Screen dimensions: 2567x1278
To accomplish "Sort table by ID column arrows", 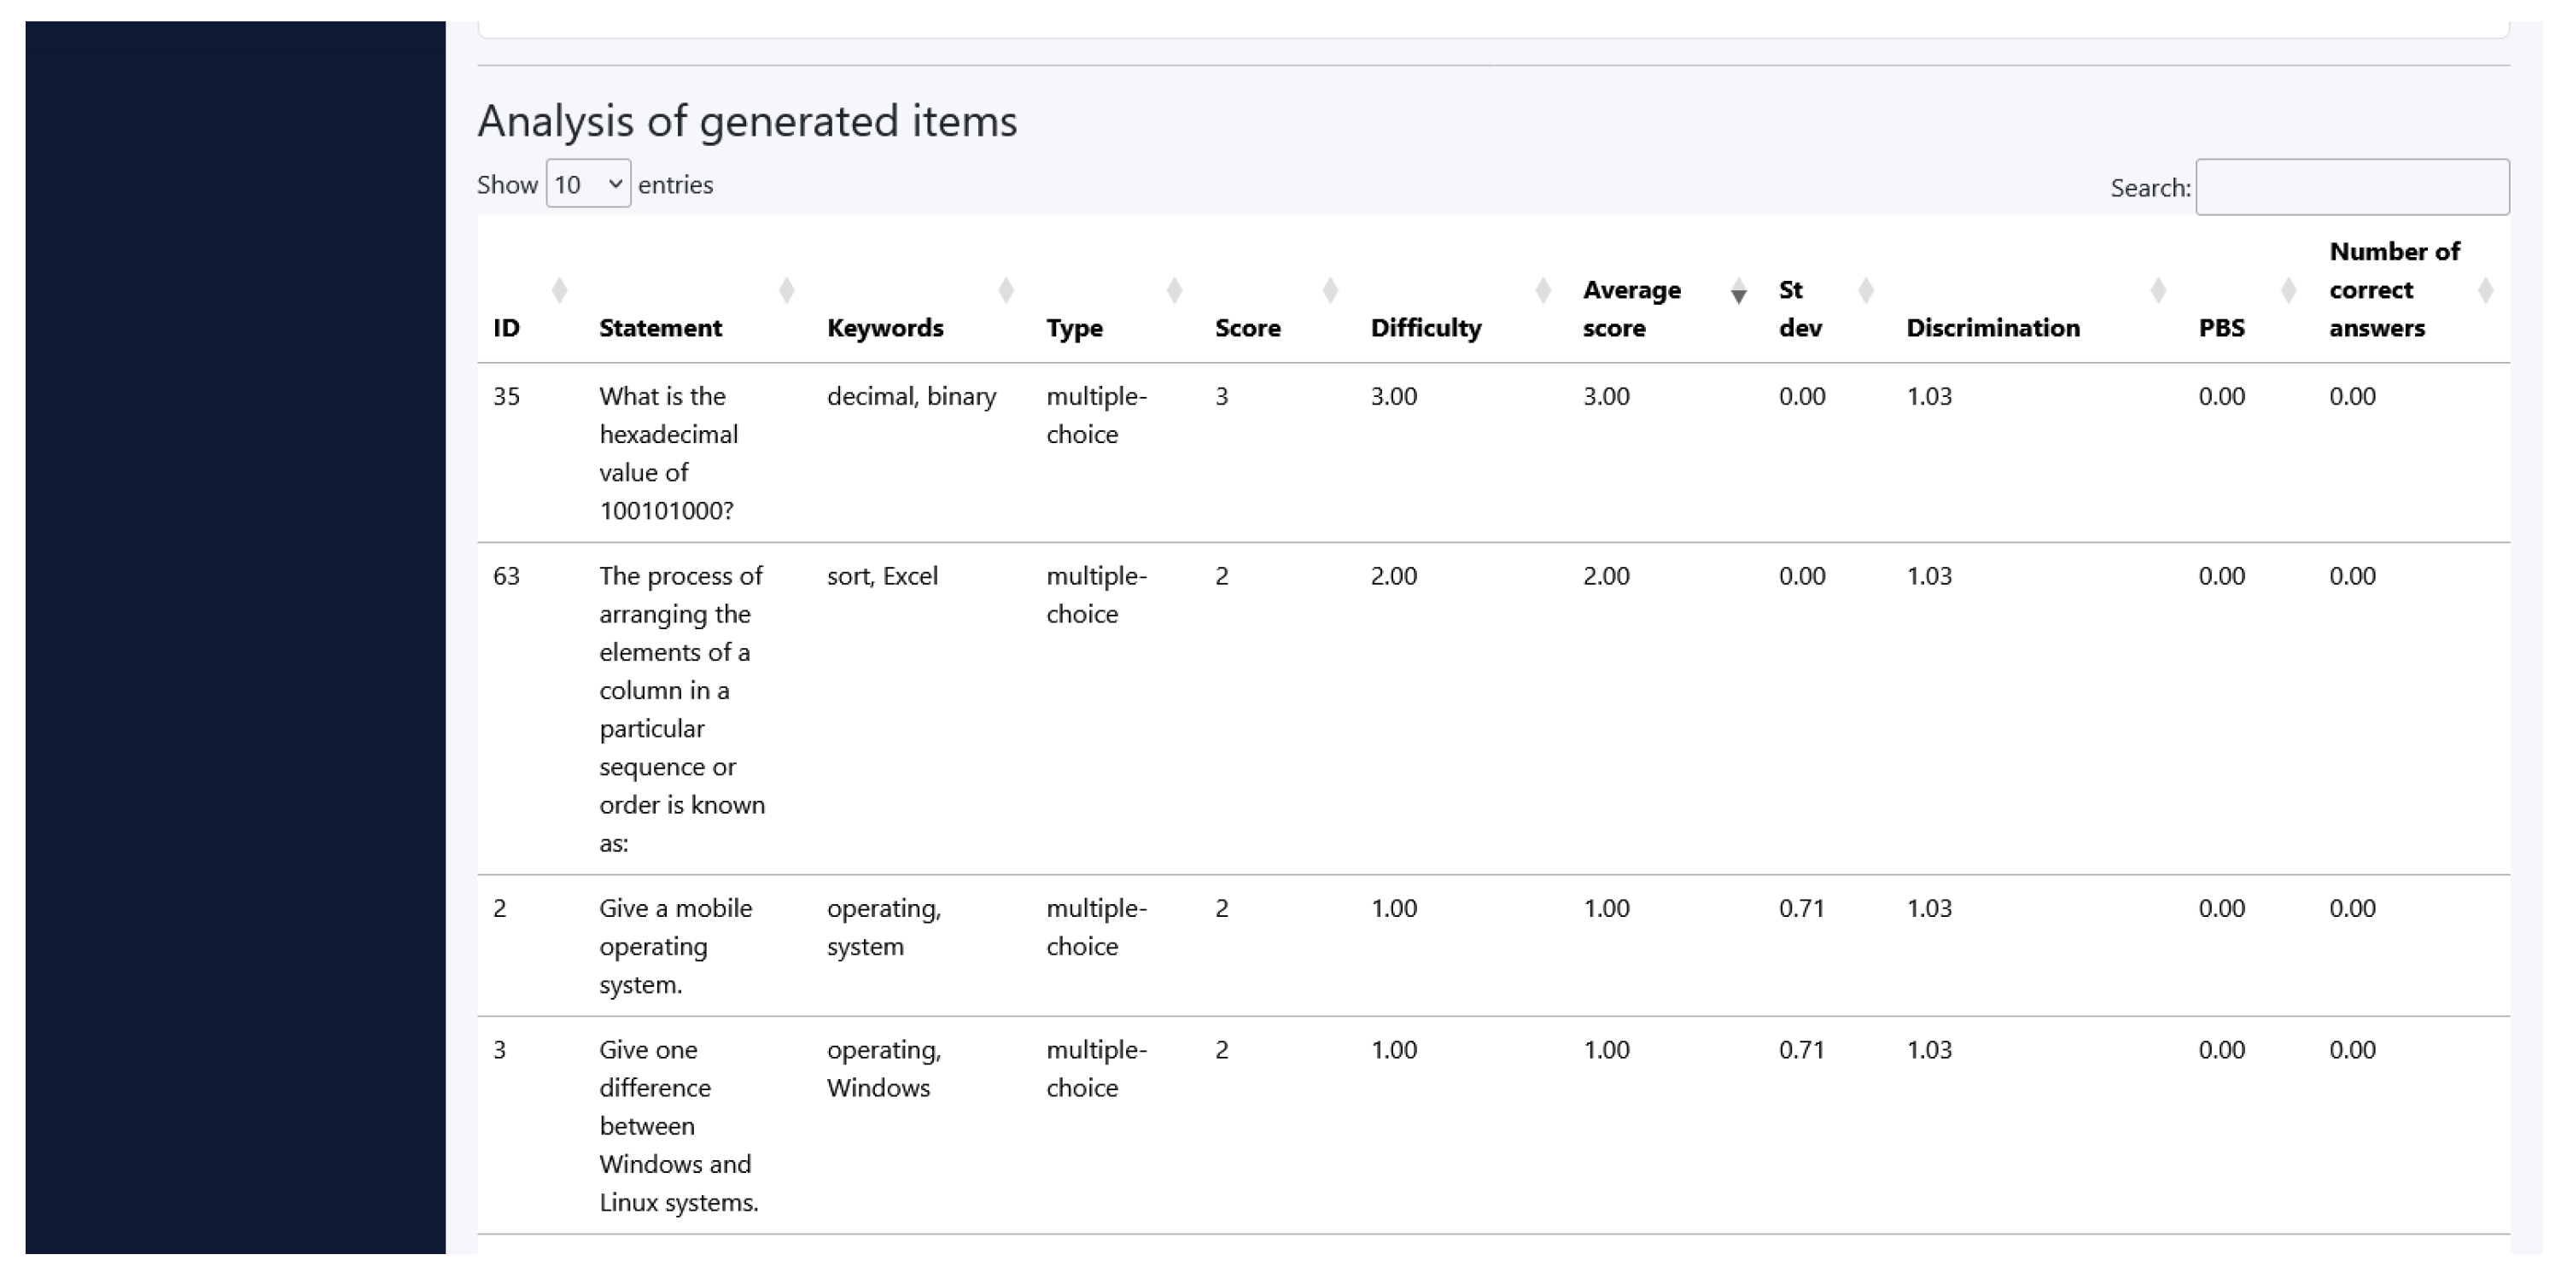I will tap(559, 290).
